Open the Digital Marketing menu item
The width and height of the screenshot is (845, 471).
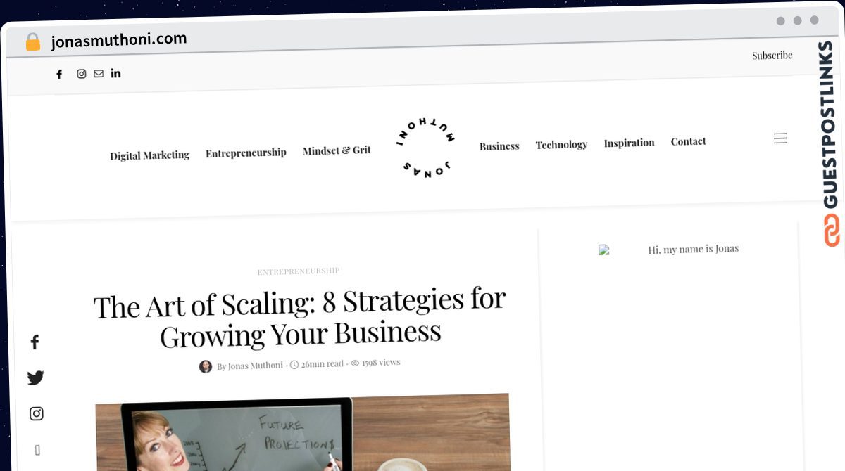pyautogui.click(x=149, y=155)
